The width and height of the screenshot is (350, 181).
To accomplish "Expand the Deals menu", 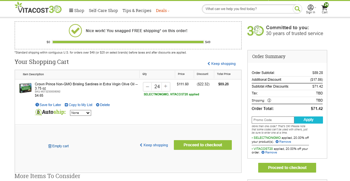I will click(162, 10).
